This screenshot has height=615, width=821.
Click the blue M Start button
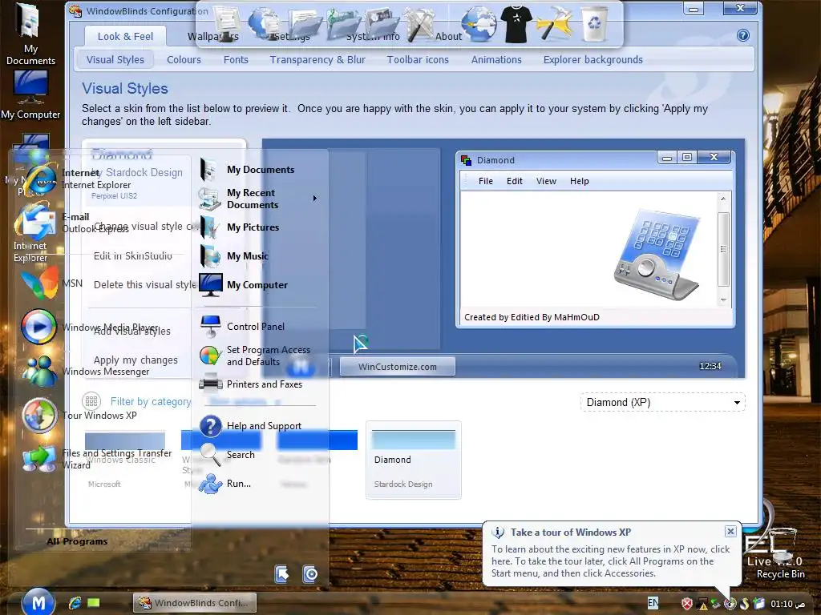tap(38, 601)
